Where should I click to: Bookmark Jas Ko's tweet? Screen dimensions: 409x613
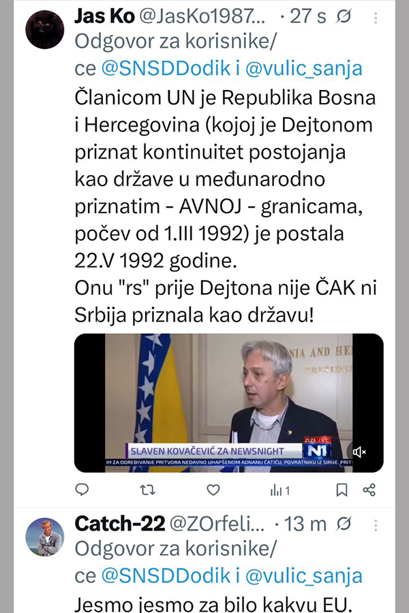342,490
